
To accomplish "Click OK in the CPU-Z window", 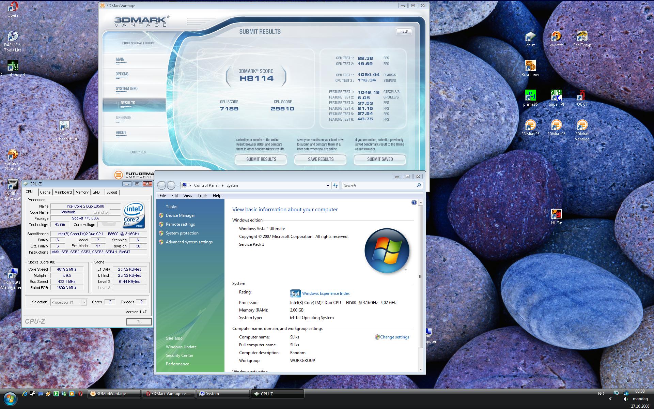I will pos(139,322).
